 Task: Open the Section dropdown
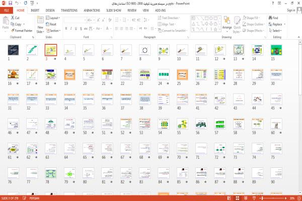(53, 31)
